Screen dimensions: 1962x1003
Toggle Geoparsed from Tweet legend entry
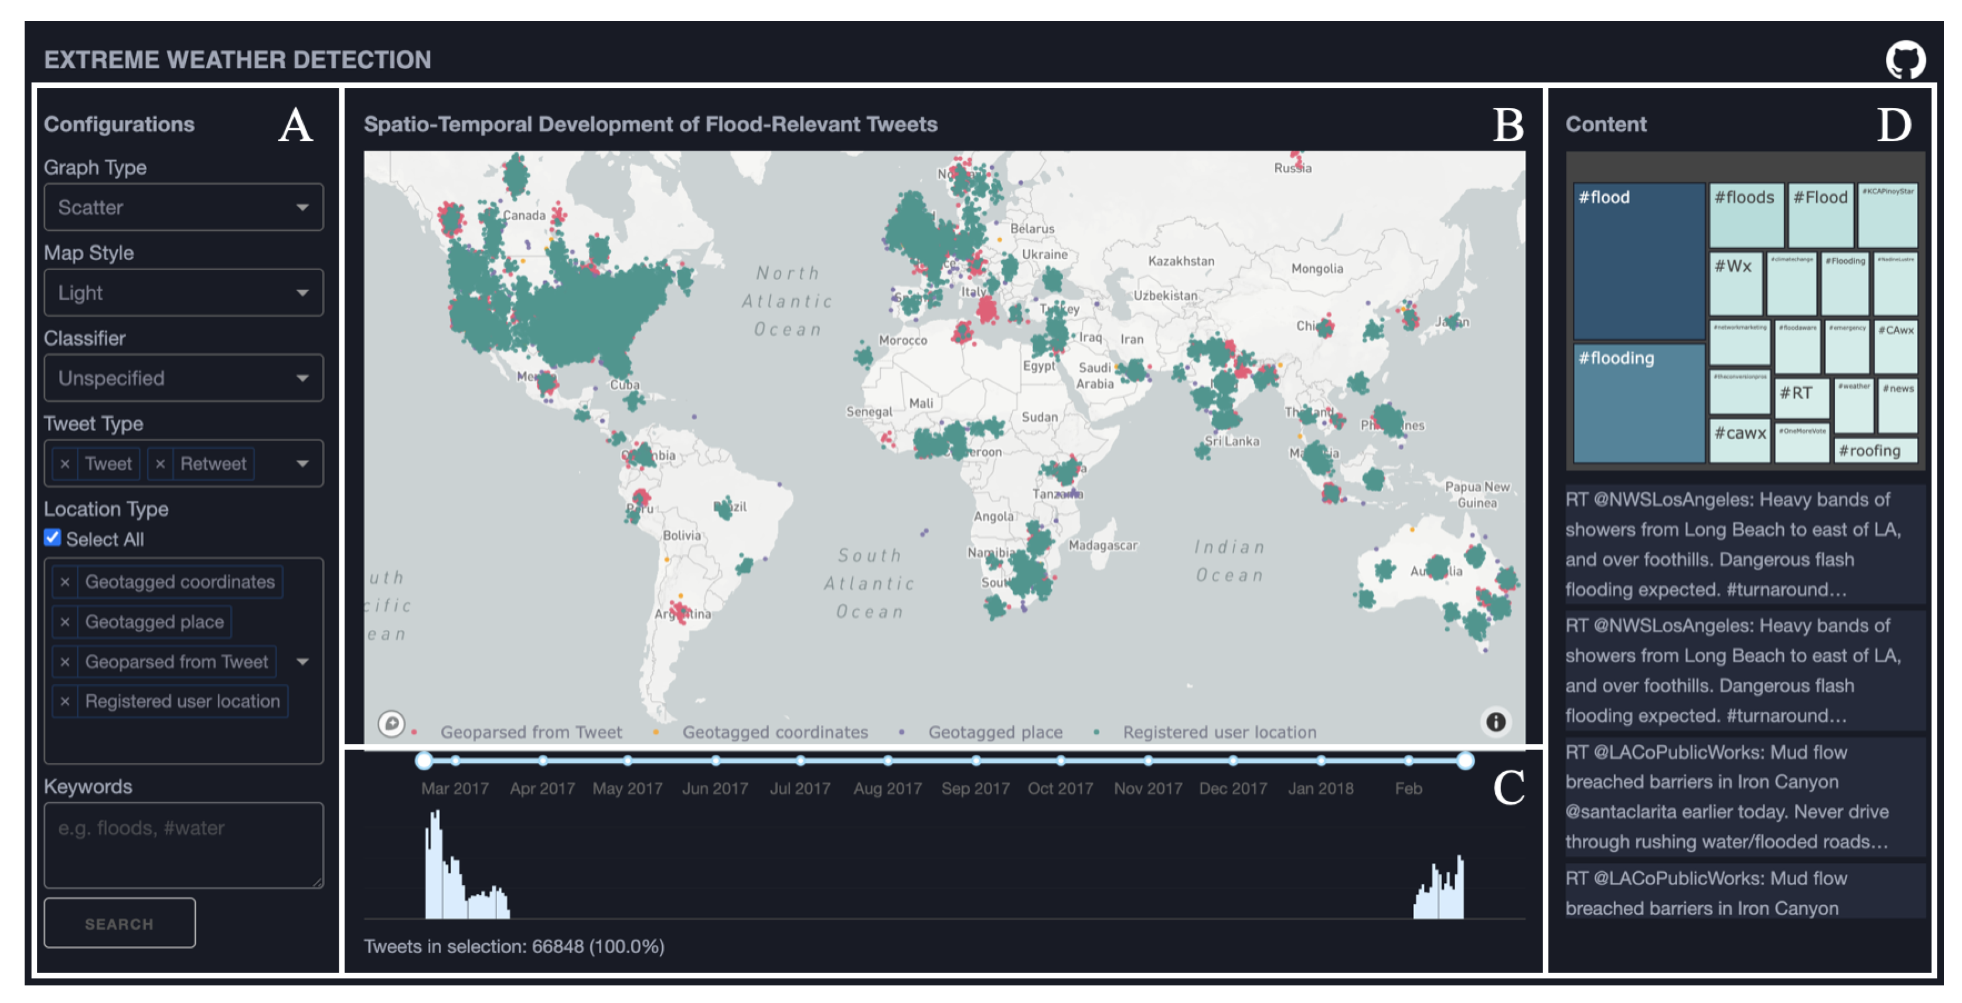pos(531,732)
